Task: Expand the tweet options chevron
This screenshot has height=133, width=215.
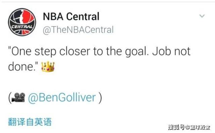Action: tap(202, 16)
